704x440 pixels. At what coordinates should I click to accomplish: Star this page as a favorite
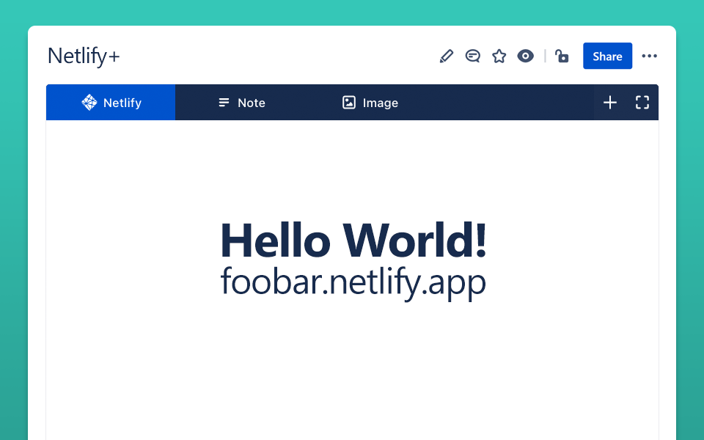[x=499, y=56]
